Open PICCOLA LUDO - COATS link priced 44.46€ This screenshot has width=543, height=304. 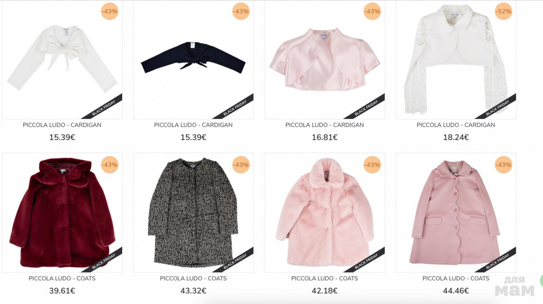(456, 279)
